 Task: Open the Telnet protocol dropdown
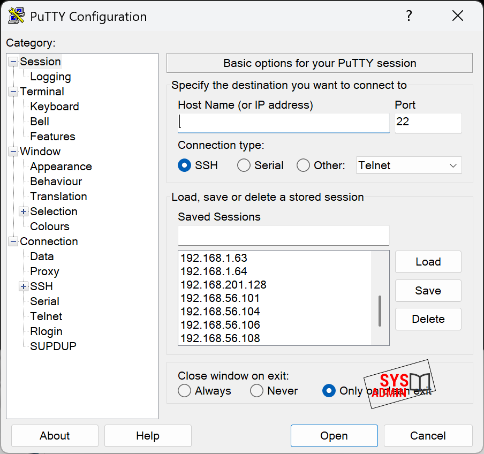[x=409, y=165]
